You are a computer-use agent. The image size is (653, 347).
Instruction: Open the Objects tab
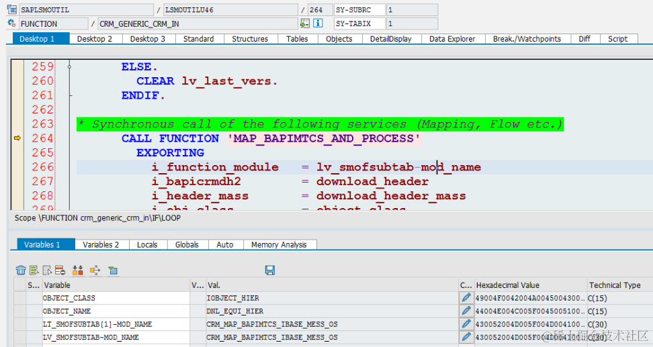pos(339,39)
